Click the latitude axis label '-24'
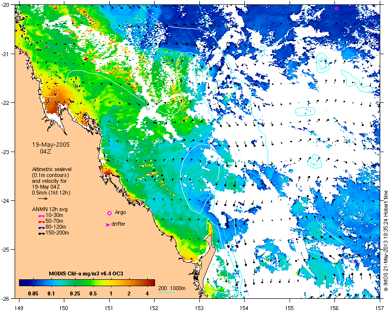This screenshot has height=312, width=390. (x=5, y=200)
